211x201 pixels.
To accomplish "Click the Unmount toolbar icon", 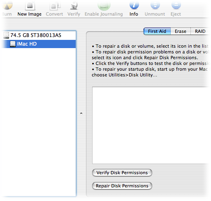I will (x=155, y=5).
